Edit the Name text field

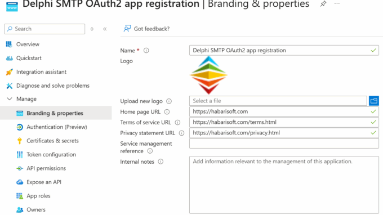click(284, 50)
